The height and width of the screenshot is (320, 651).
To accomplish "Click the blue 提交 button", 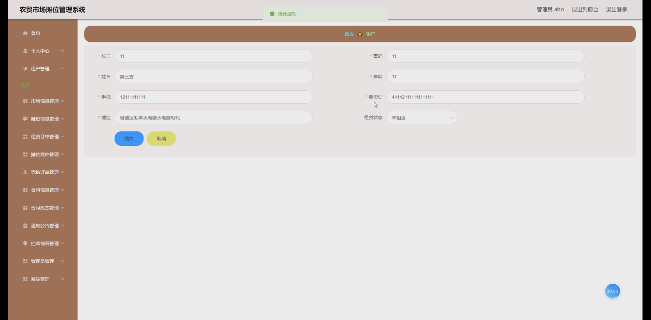I will coord(129,139).
